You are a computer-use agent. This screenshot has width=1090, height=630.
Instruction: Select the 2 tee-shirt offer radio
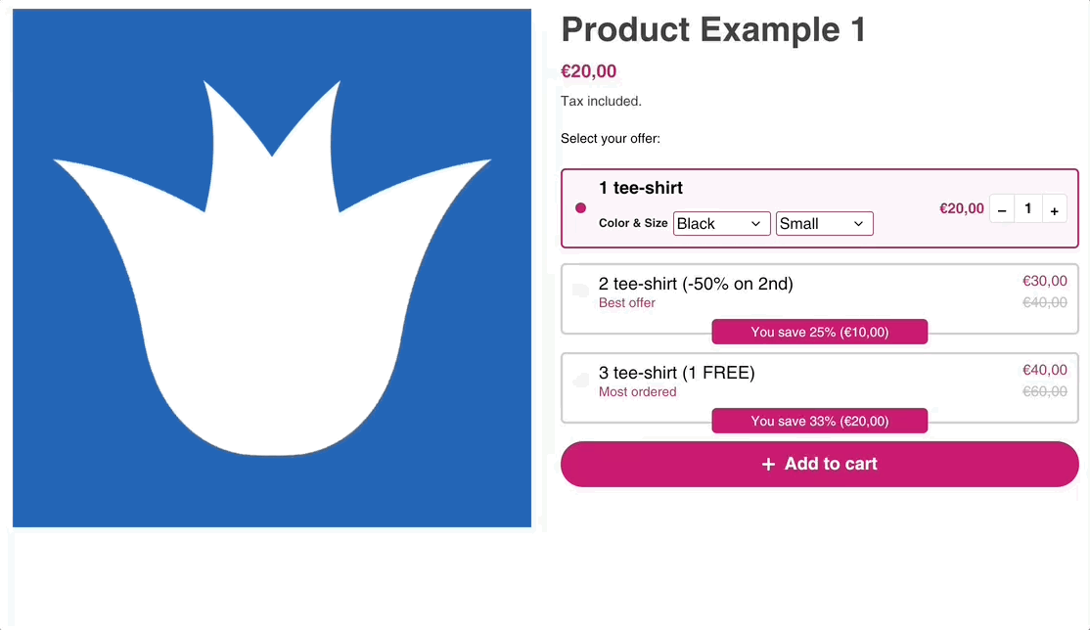coord(580,291)
